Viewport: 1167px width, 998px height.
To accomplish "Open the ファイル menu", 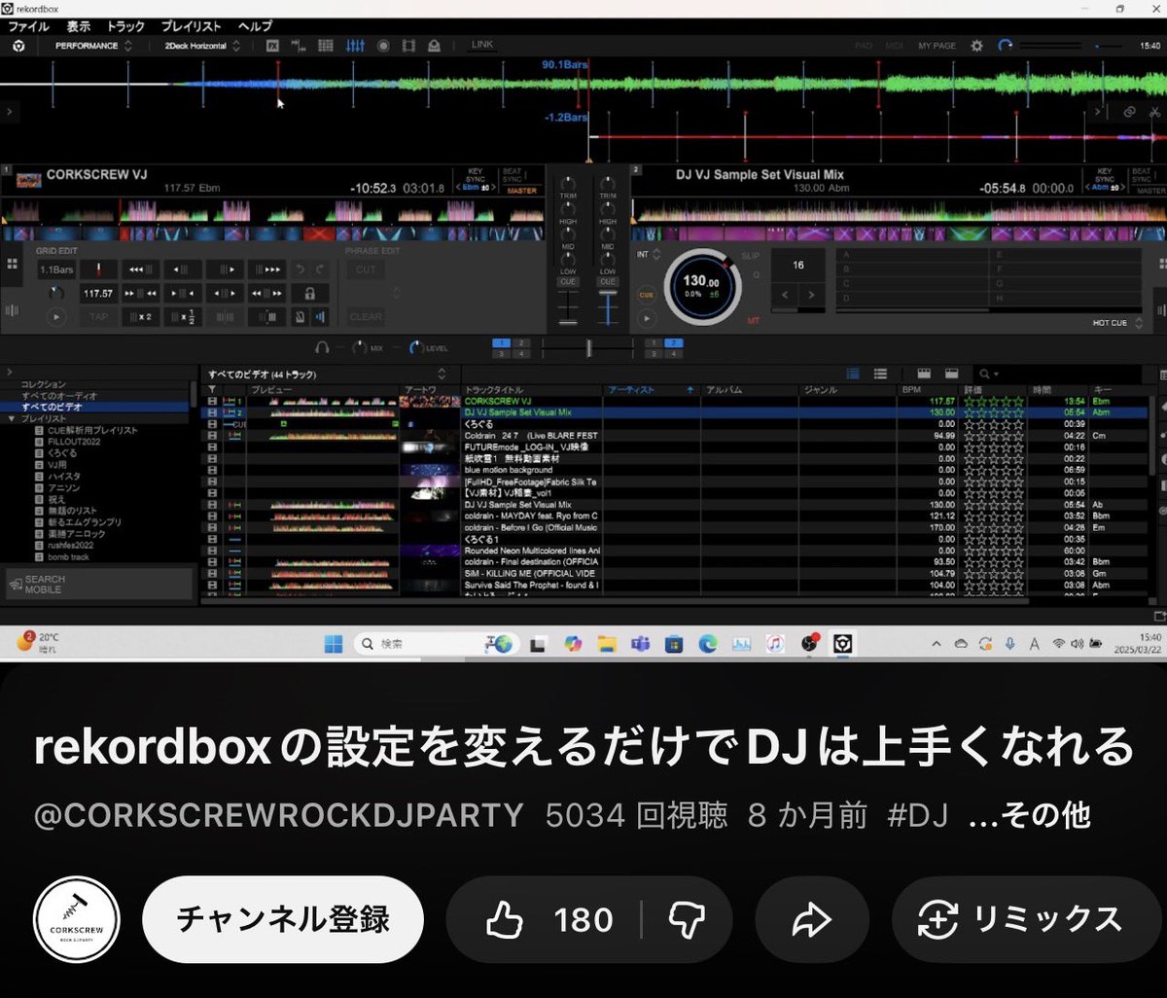I will 28,27.
